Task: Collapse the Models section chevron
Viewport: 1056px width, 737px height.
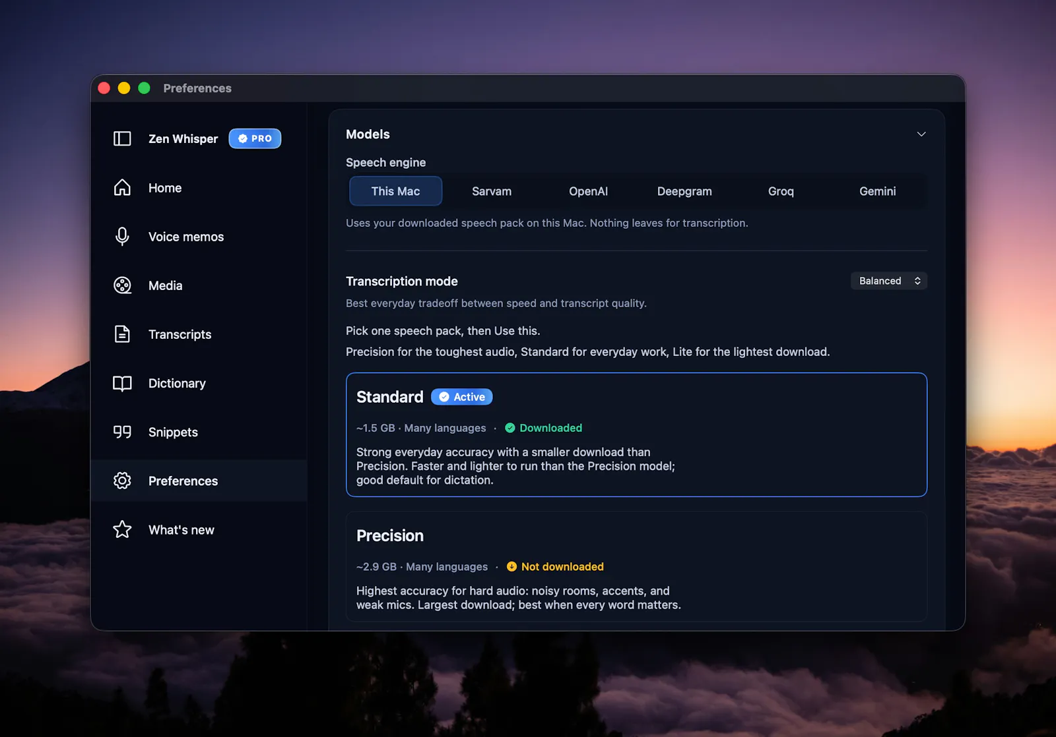Action: (x=921, y=134)
